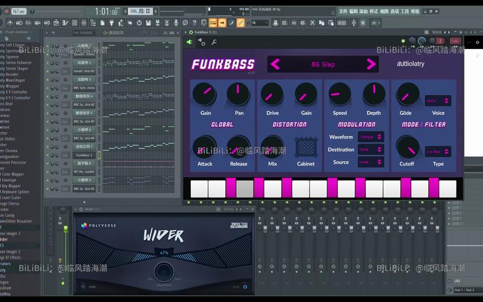
Task: Click the FunkBass plugin speaker icon
Action: (x=189, y=42)
